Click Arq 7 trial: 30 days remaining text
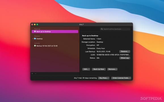The image size is (164, 102). (x=85, y=78)
